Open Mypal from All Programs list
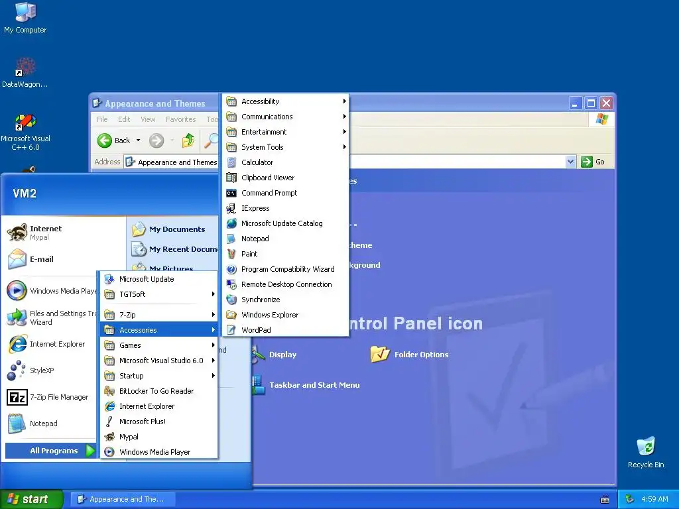 coord(158,437)
